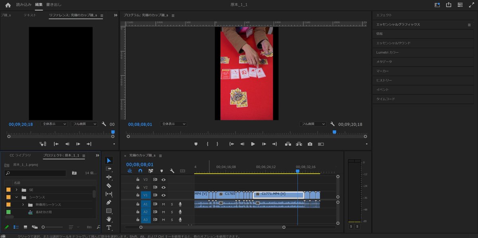
Task: Click the Home icon
Action: (x=8, y=5)
